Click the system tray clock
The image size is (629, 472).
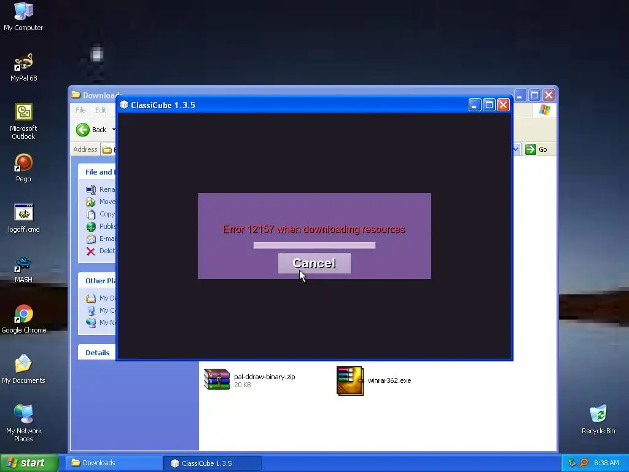point(606,463)
